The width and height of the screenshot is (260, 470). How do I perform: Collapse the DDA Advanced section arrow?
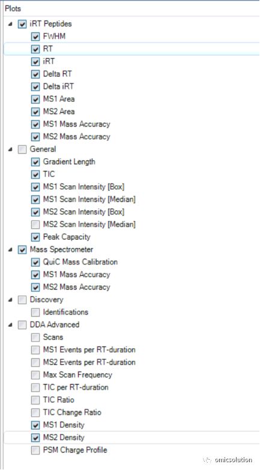[11, 325]
